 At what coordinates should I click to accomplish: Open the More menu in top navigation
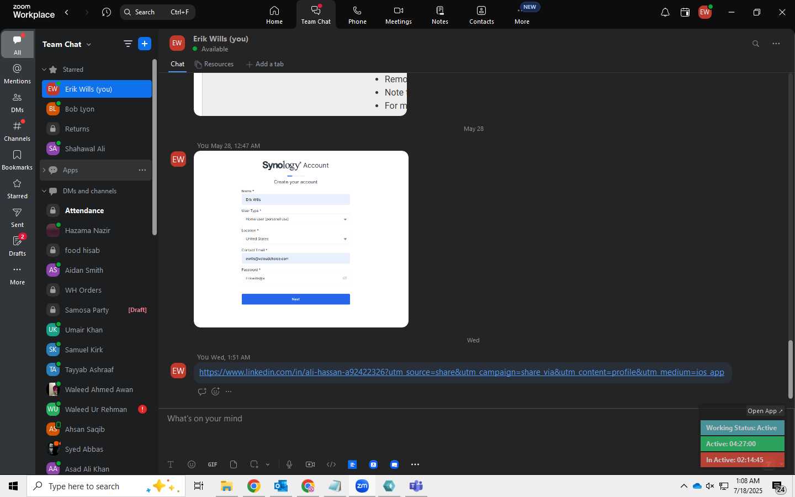(x=522, y=15)
